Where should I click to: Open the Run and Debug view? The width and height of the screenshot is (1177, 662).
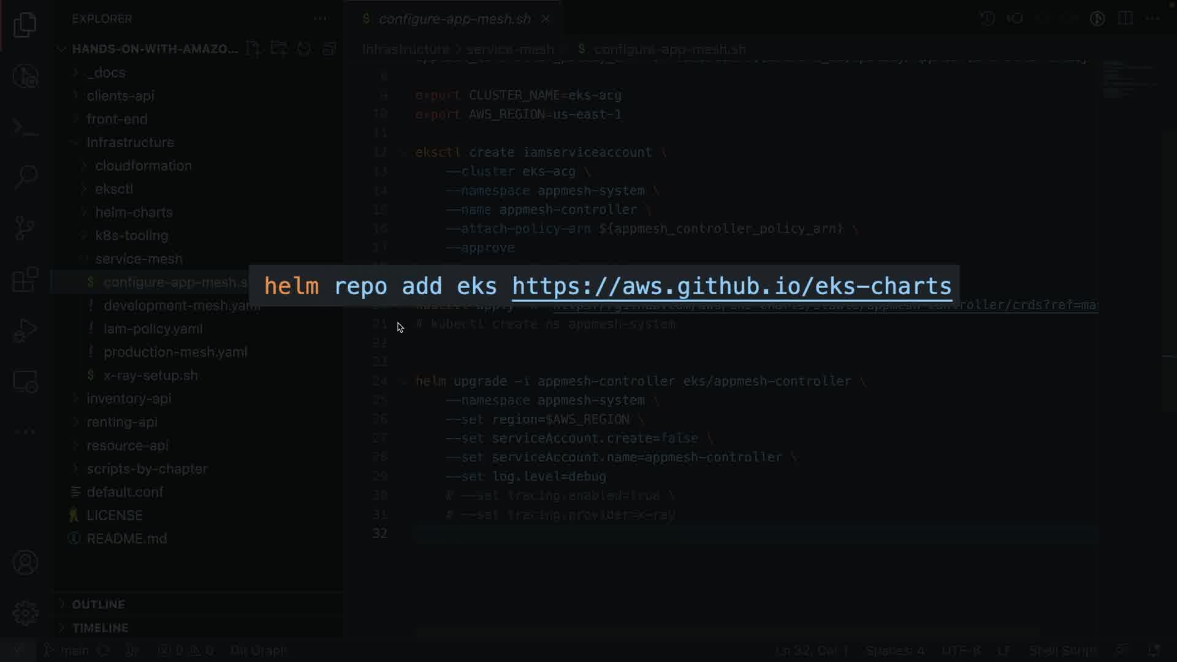click(x=25, y=331)
